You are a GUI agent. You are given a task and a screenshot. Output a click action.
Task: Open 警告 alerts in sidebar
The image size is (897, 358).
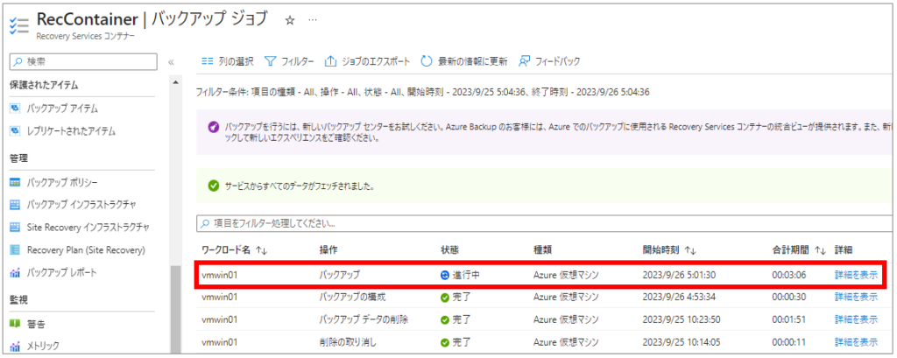[37, 324]
